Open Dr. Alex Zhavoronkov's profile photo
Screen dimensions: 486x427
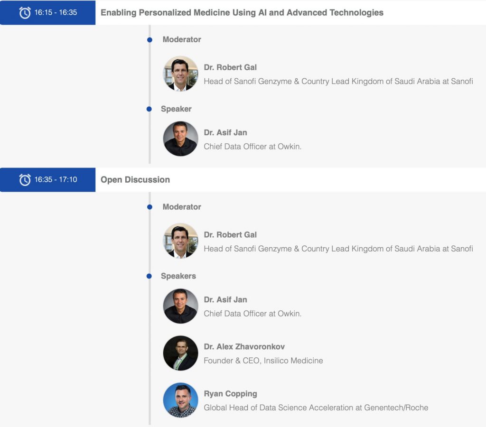[180, 353]
